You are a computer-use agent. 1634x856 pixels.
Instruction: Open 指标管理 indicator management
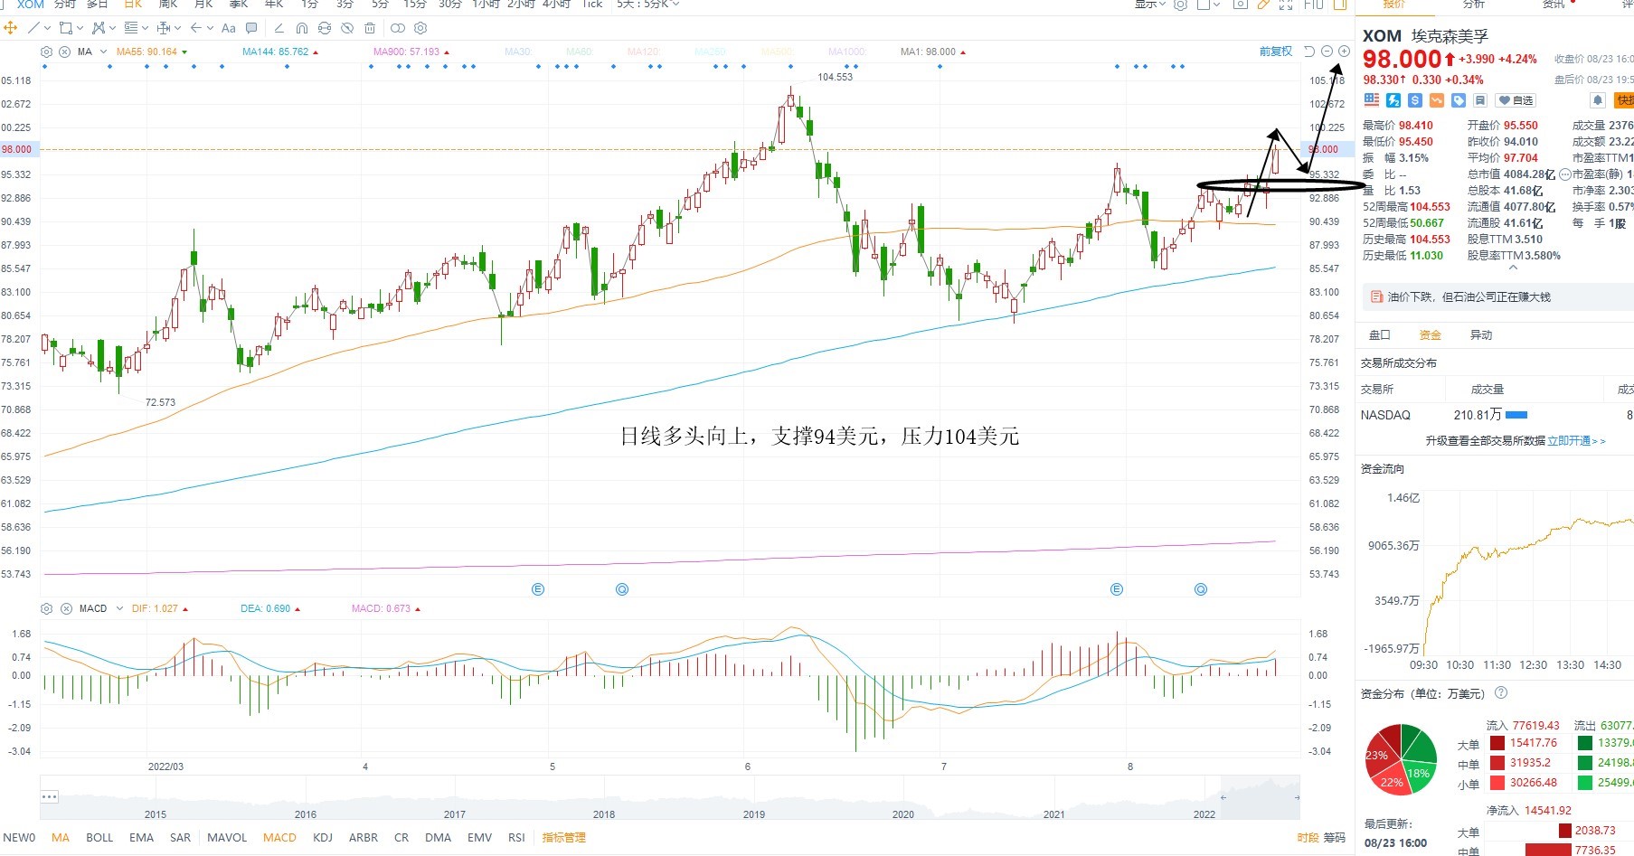pos(564,838)
